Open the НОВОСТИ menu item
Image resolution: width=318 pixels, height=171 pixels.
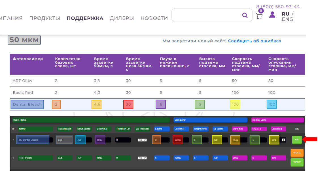(x=154, y=18)
